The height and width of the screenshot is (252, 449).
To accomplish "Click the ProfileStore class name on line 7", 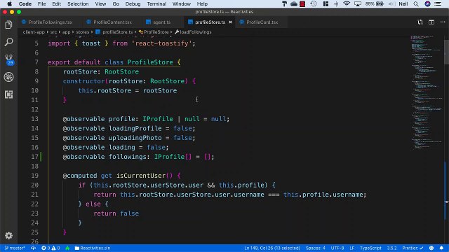I will click(x=150, y=62).
